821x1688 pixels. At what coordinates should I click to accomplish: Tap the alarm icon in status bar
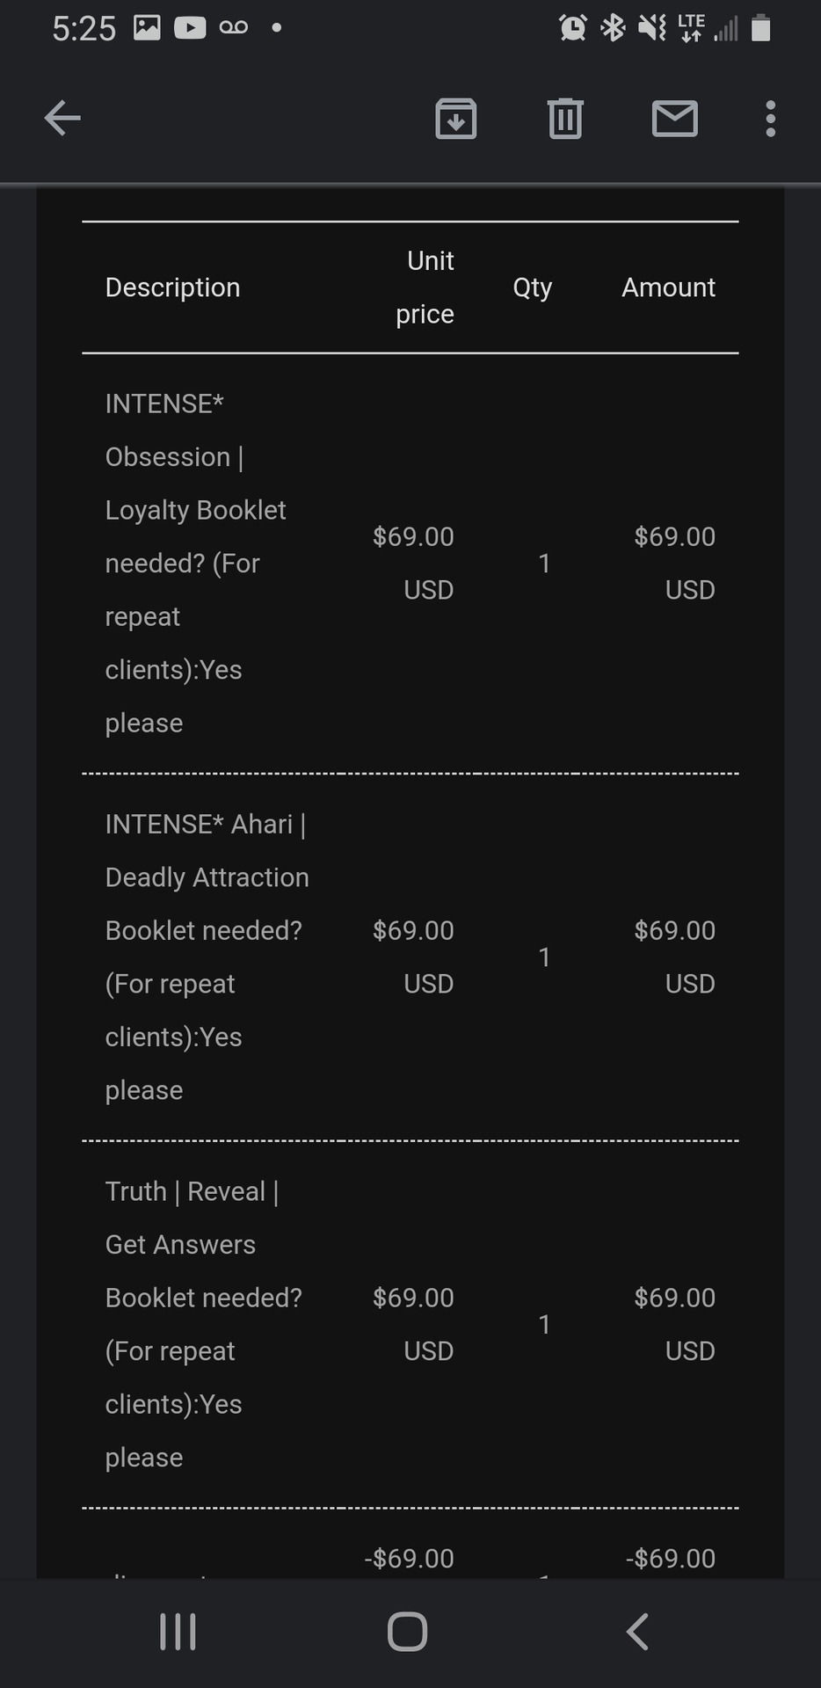[x=572, y=28]
